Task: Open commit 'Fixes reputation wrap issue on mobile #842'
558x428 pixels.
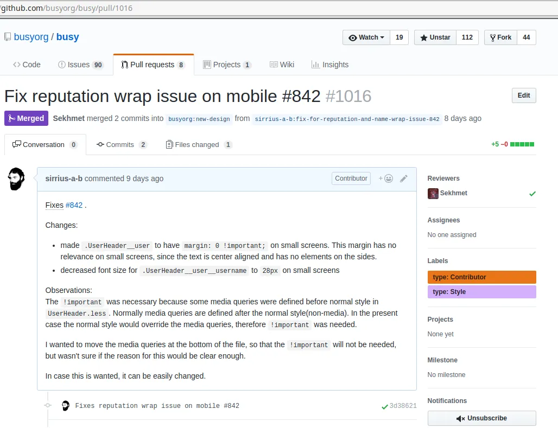Action: tap(157, 406)
